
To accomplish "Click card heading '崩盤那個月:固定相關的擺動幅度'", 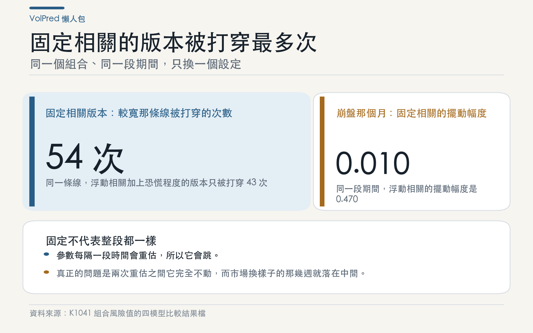I will 411,113.
